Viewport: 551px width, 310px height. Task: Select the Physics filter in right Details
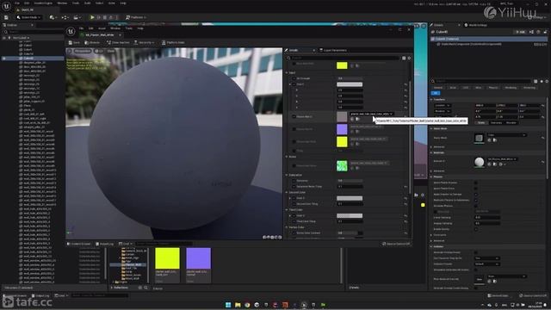point(493,88)
